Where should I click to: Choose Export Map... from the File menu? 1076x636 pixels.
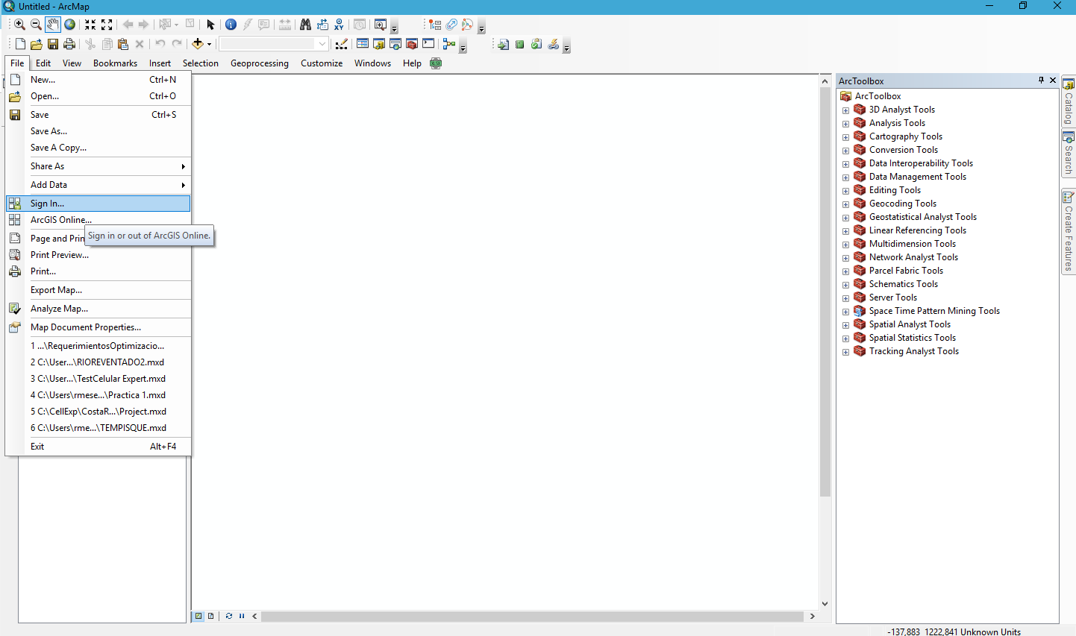[x=98, y=290]
